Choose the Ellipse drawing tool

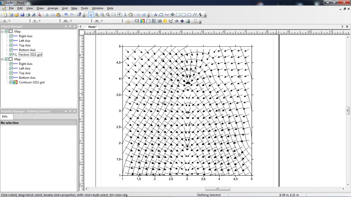tap(189, 15)
